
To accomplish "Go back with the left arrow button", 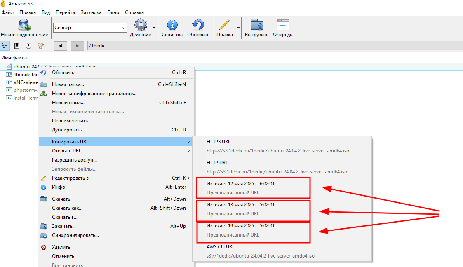I will pyautogui.click(x=60, y=46).
